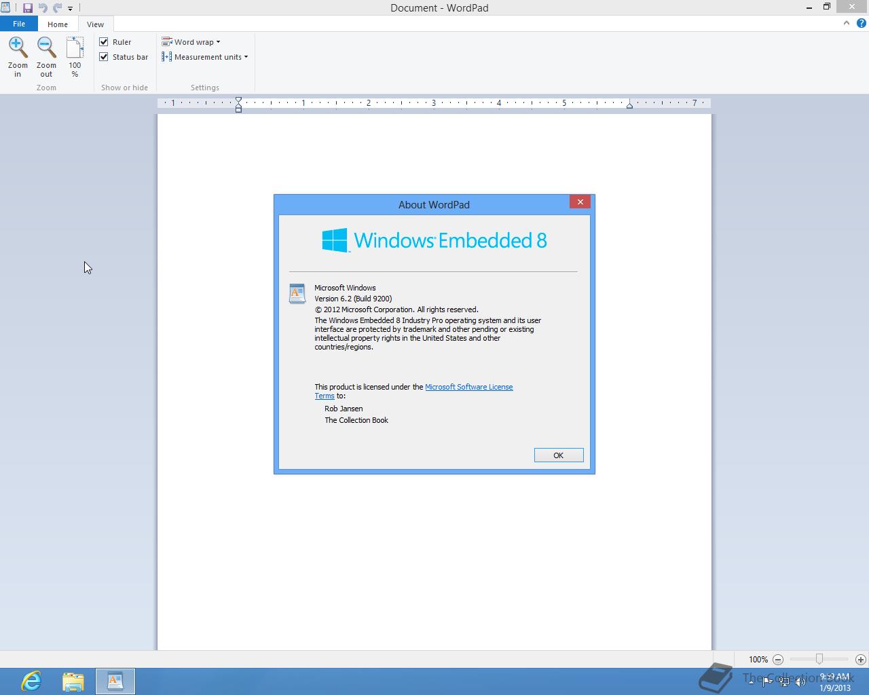Open Internet Explorer from the taskbar
Image resolution: width=869 pixels, height=695 pixels.
coord(31,681)
